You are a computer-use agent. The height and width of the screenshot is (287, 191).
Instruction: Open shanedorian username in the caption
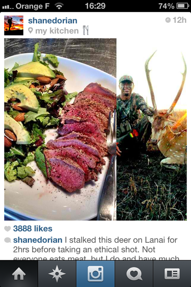click(x=38, y=240)
